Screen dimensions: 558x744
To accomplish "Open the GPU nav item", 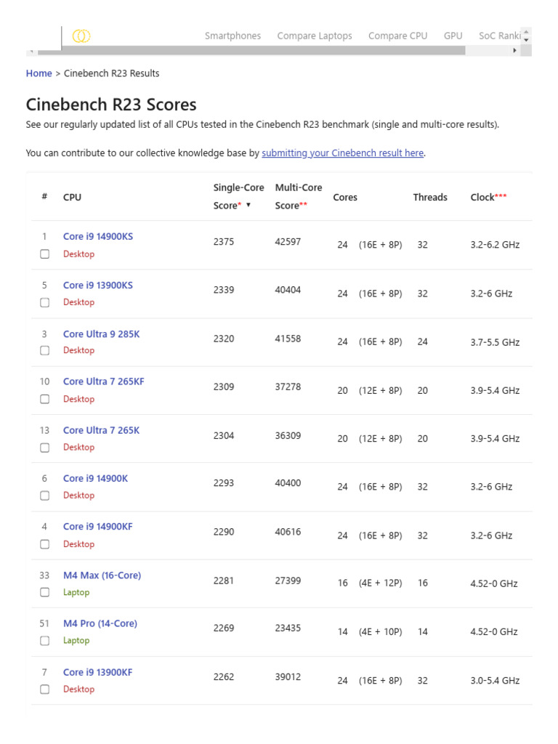I will (453, 36).
